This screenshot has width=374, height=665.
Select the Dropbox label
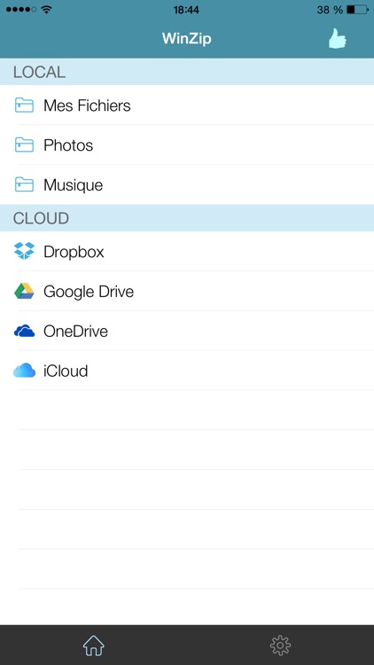point(74,252)
